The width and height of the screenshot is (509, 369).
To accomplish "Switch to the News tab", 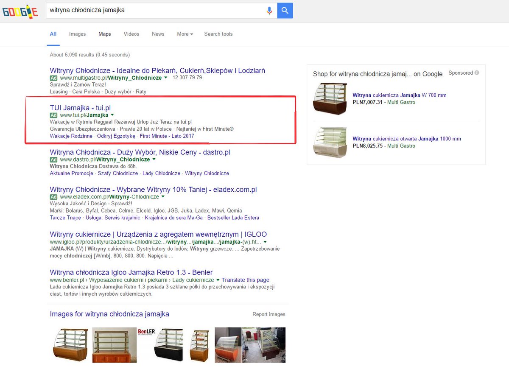I will tap(158, 34).
